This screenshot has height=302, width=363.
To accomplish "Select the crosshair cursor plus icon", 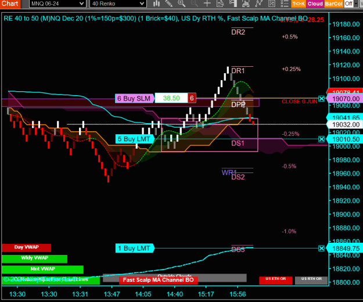I will [x=207, y=3].
